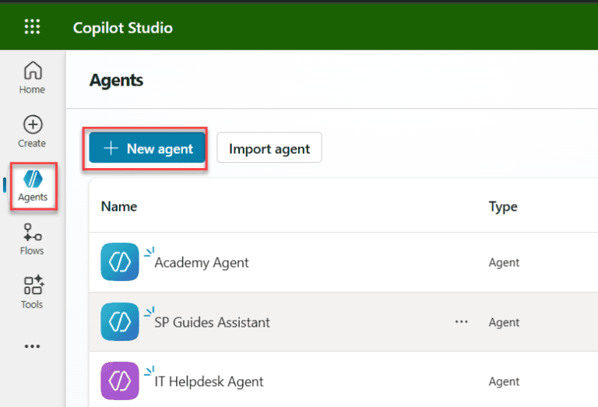Expand more sidebar options ellipsis
Image resolution: width=598 pixels, height=407 pixels.
(32, 346)
